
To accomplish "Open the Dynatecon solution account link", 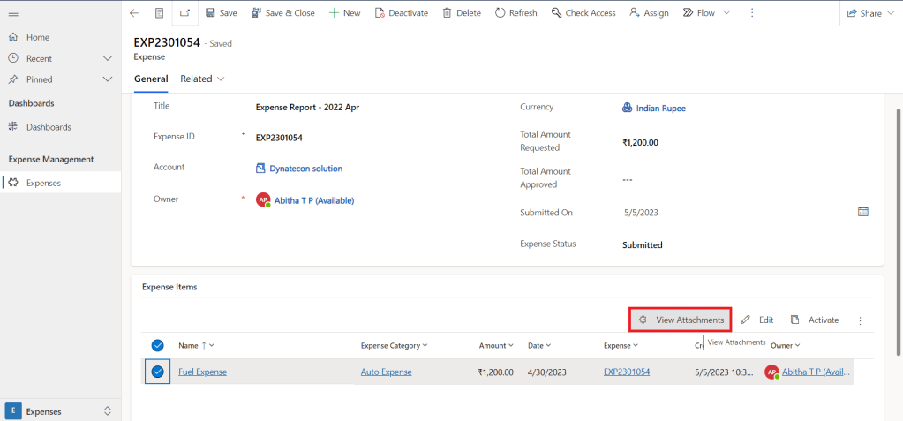I will 305,169.
